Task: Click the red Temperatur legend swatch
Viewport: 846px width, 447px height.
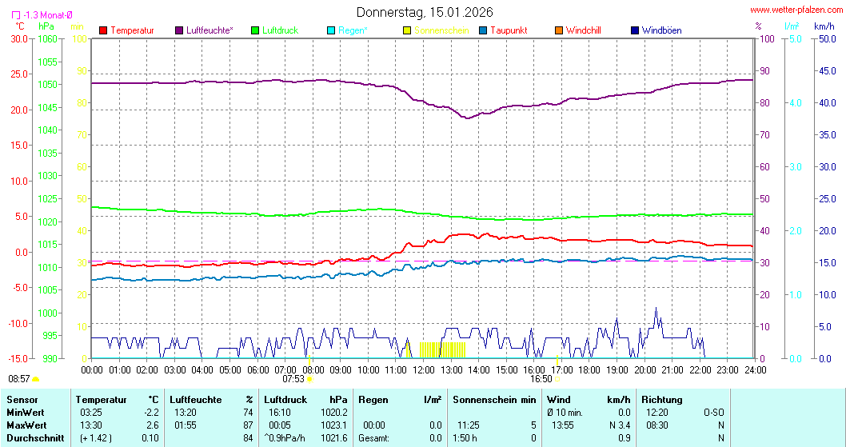Action: click(x=103, y=30)
